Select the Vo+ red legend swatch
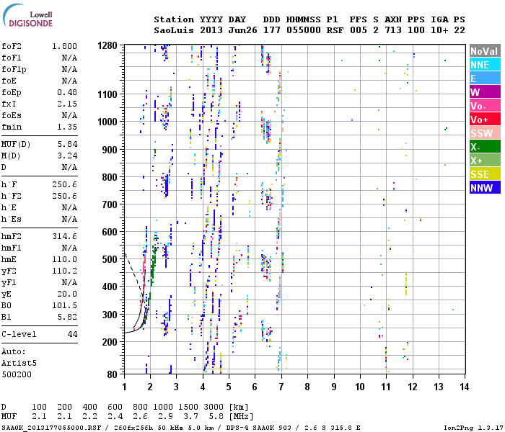The image size is (505, 432). click(x=485, y=120)
